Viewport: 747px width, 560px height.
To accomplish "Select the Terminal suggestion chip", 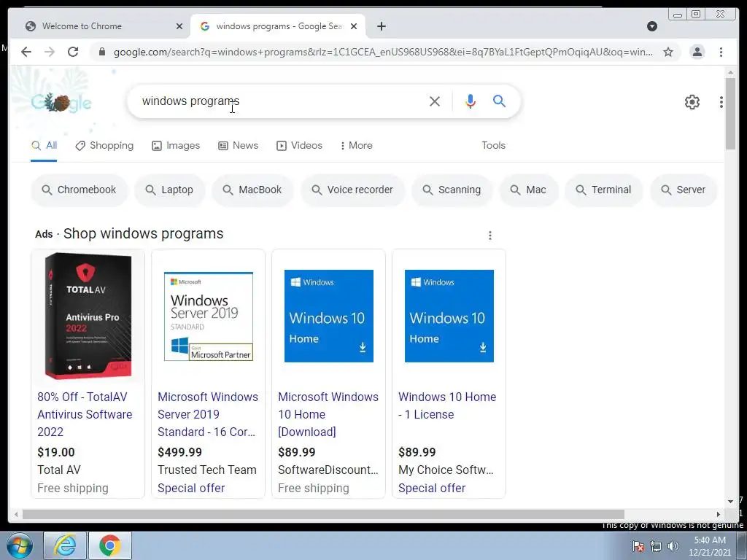I will point(603,190).
